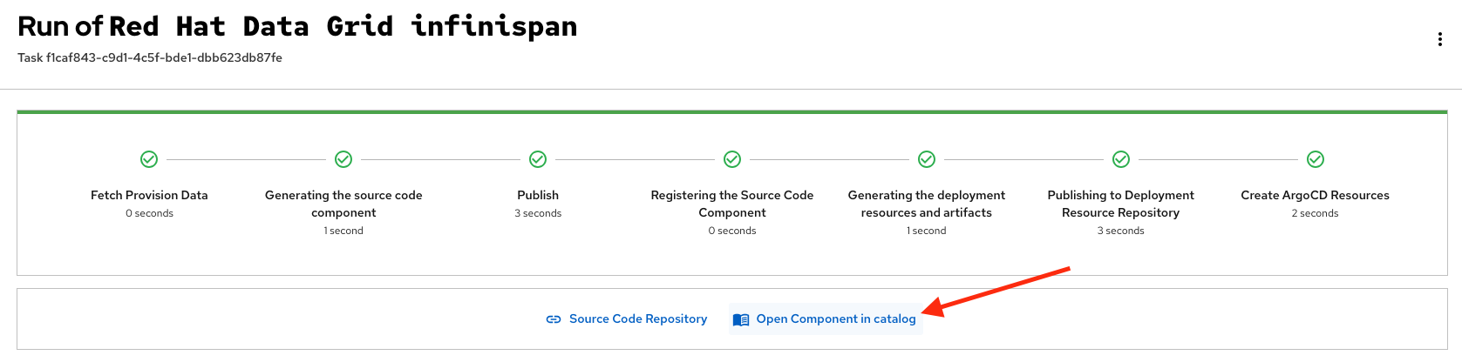Click the Publishing to Deployment Resource Repository label
This screenshot has width=1462, height=362.
pos(1121,204)
